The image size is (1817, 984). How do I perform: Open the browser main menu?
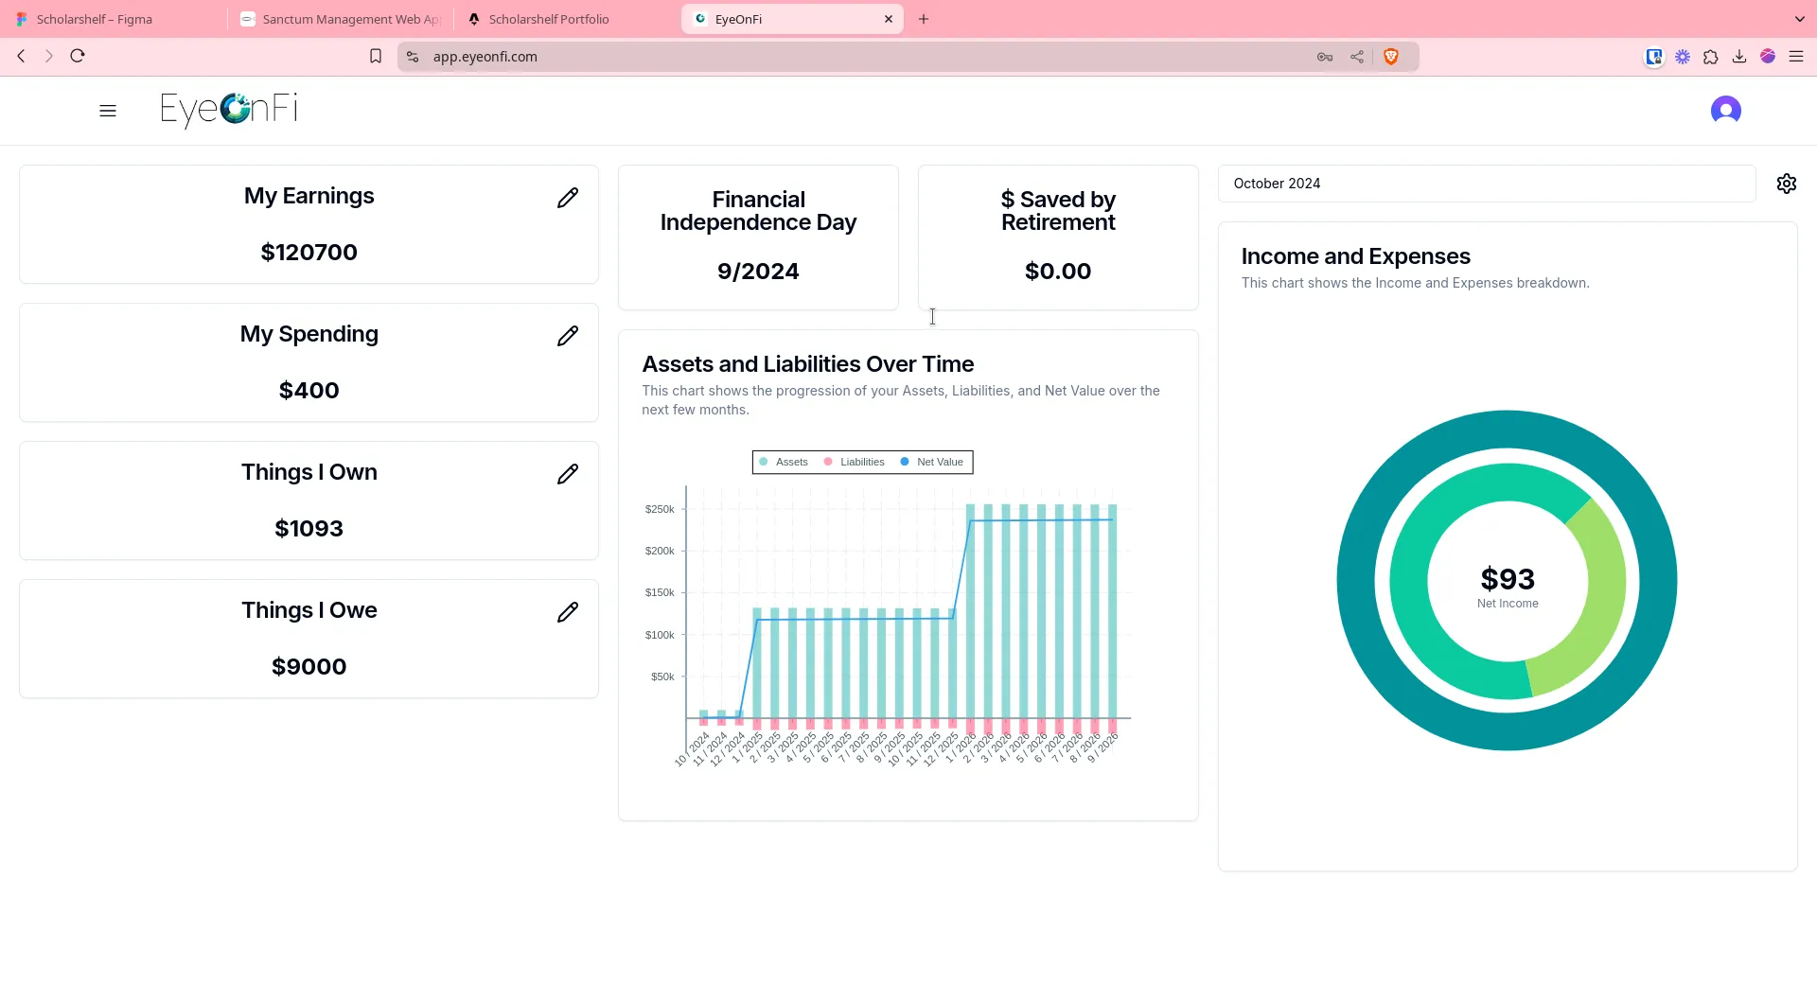[1796, 57]
